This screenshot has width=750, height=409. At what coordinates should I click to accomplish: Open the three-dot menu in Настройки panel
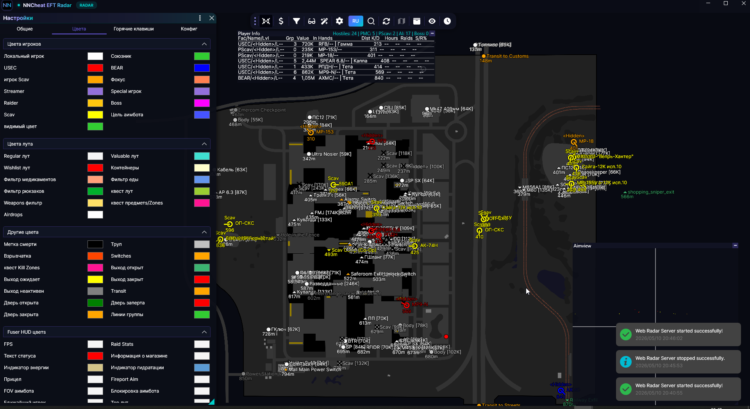click(x=200, y=18)
